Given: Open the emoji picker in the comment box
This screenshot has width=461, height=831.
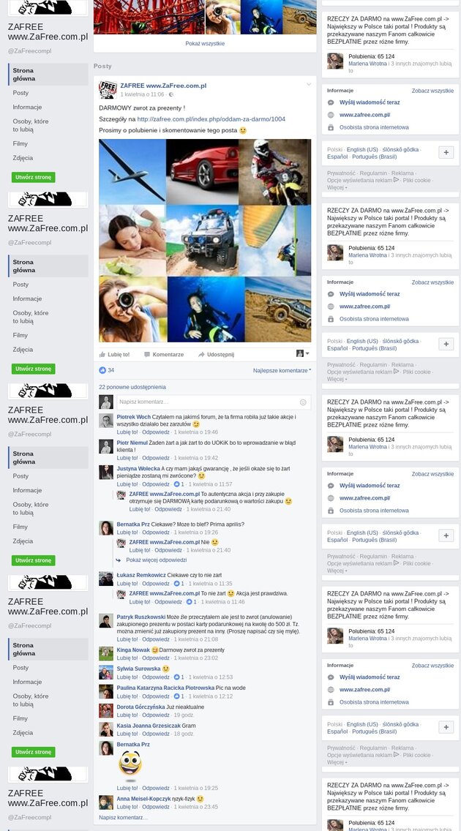Looking at the screenshot, I should tap(303, 402).
